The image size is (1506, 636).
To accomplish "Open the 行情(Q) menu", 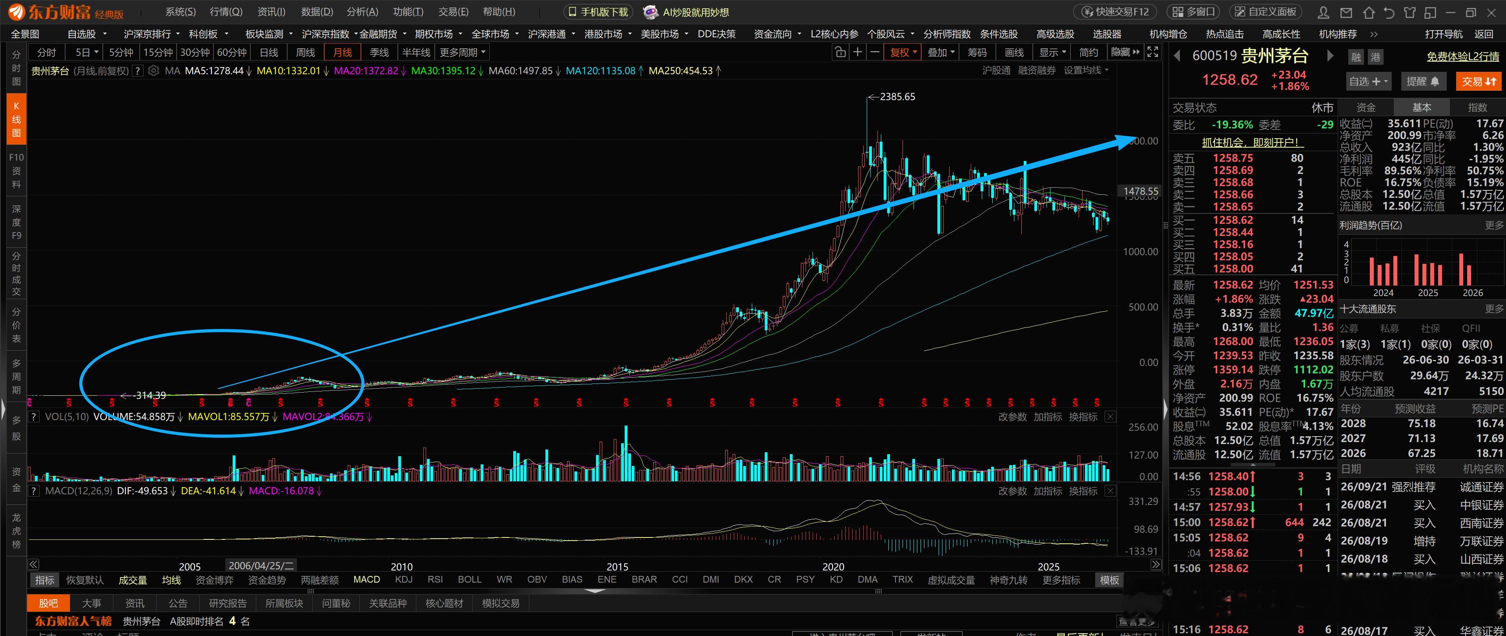I will point(226,12).
